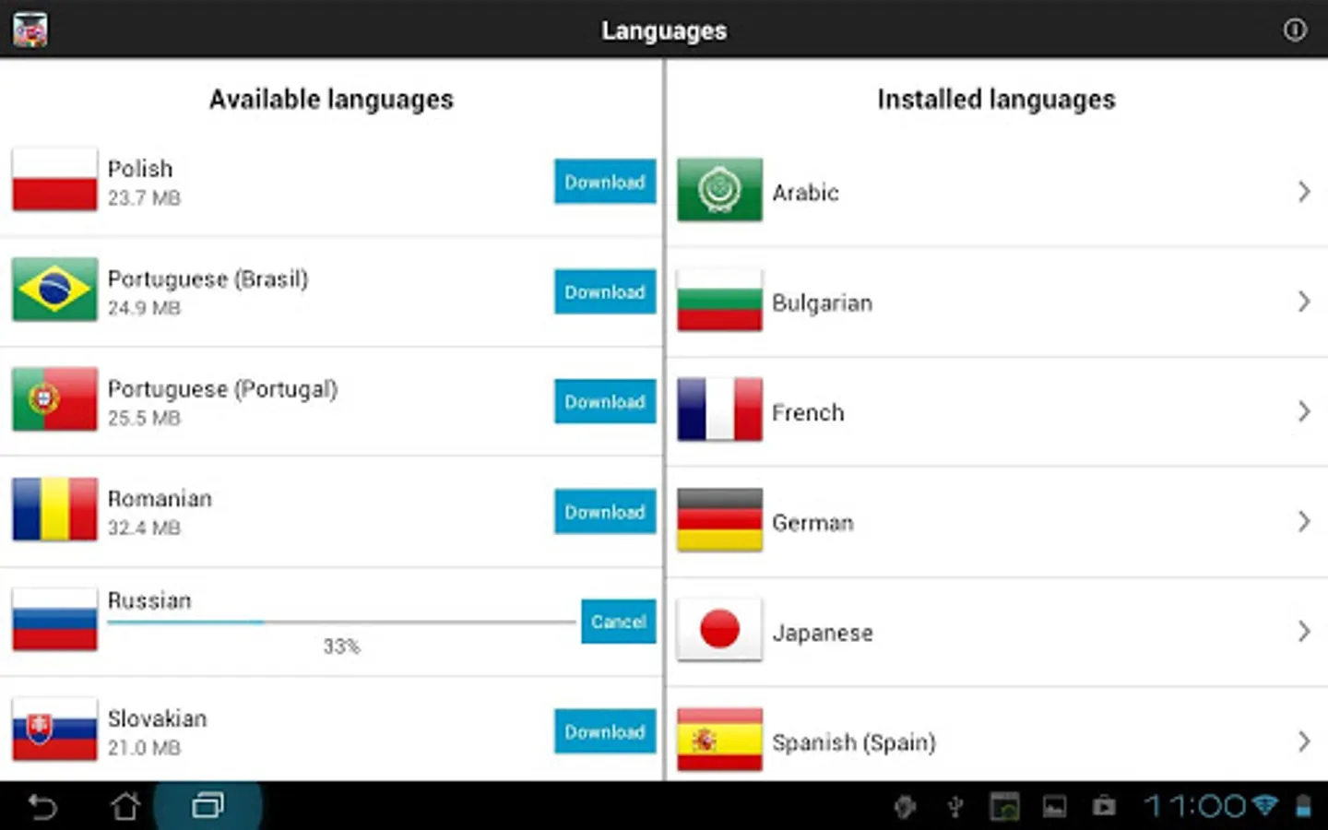
Task: Tap the app logo icon in title bar
Action: 30,30
